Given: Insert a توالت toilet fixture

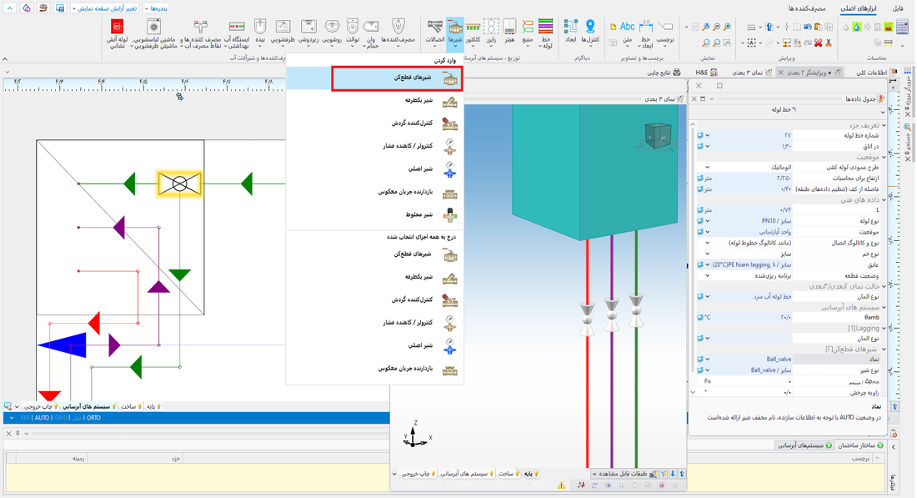Looking at the screenshot, I should point(352,32).
